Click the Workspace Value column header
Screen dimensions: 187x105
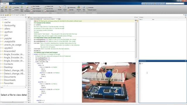(153, 20)
